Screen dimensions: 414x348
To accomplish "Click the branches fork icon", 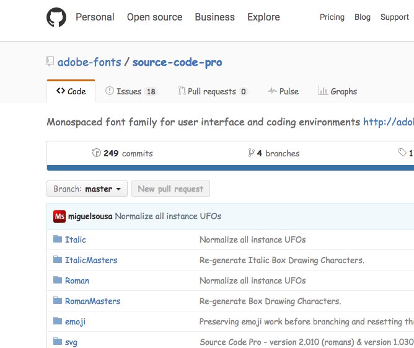I will pos(251,153).
